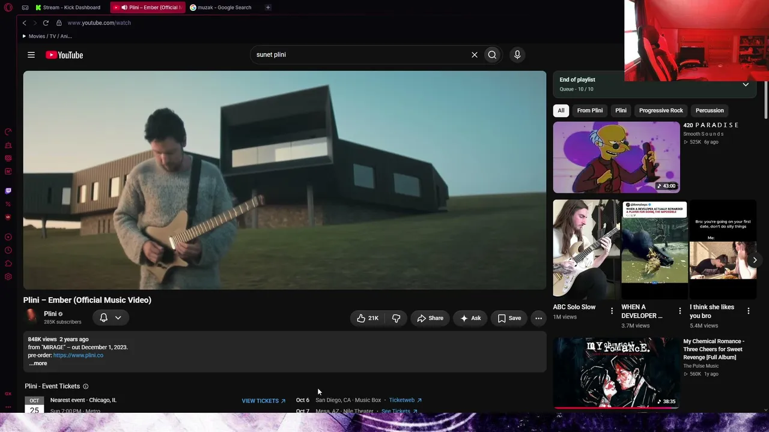Open the sidebar three-dots menu
This screenshot has height=432, width=769.
8,407
